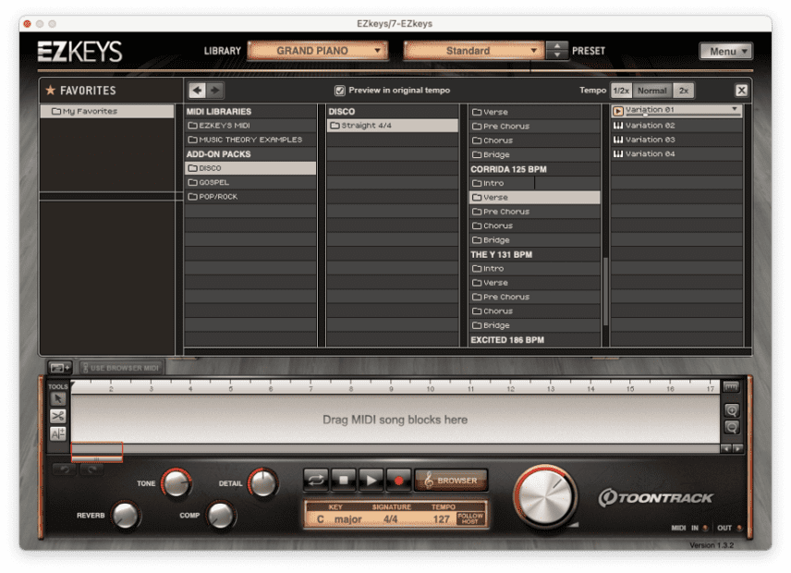791x573 pixels.
Task: Zoom in on the song track
Action: [x=732, y=410]
